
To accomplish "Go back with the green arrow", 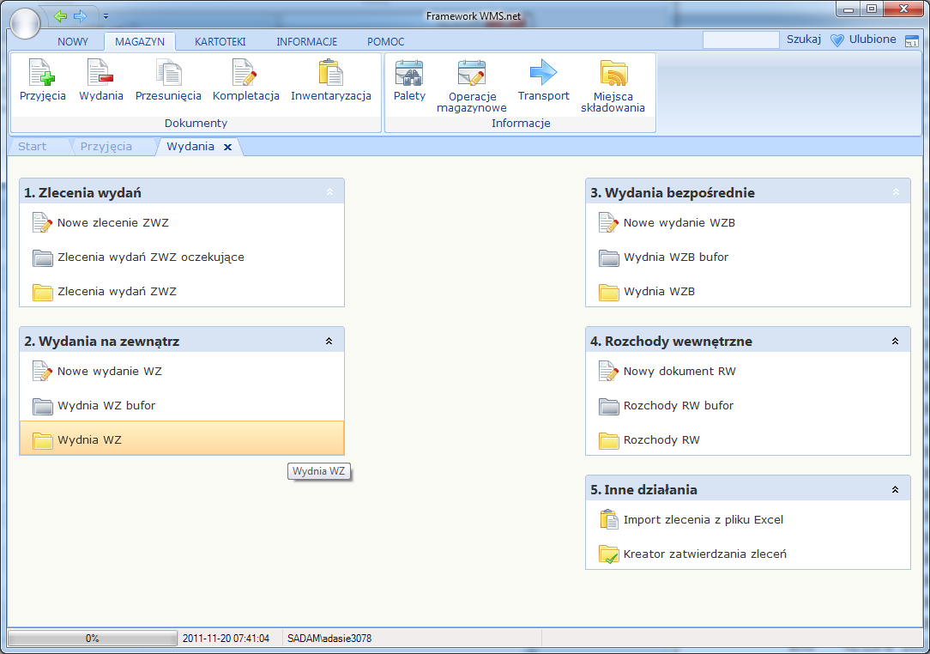I will [x=60, y=16].
